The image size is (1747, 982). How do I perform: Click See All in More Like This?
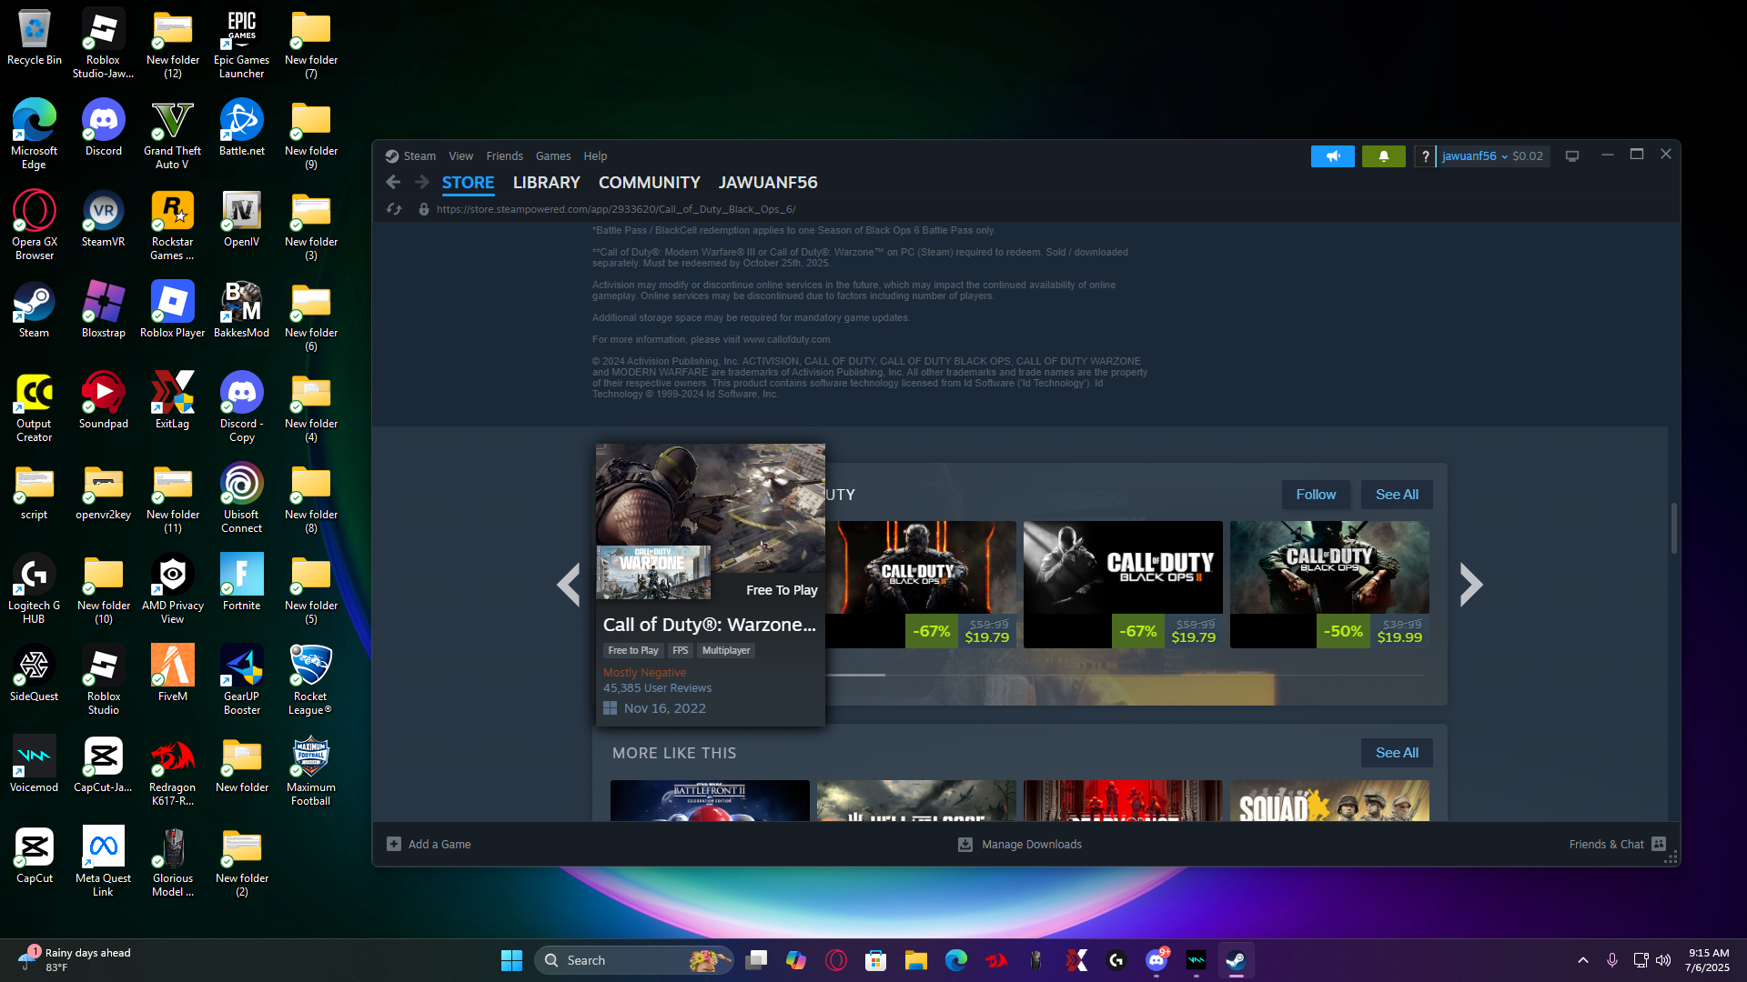click(x=1397, y=753)
